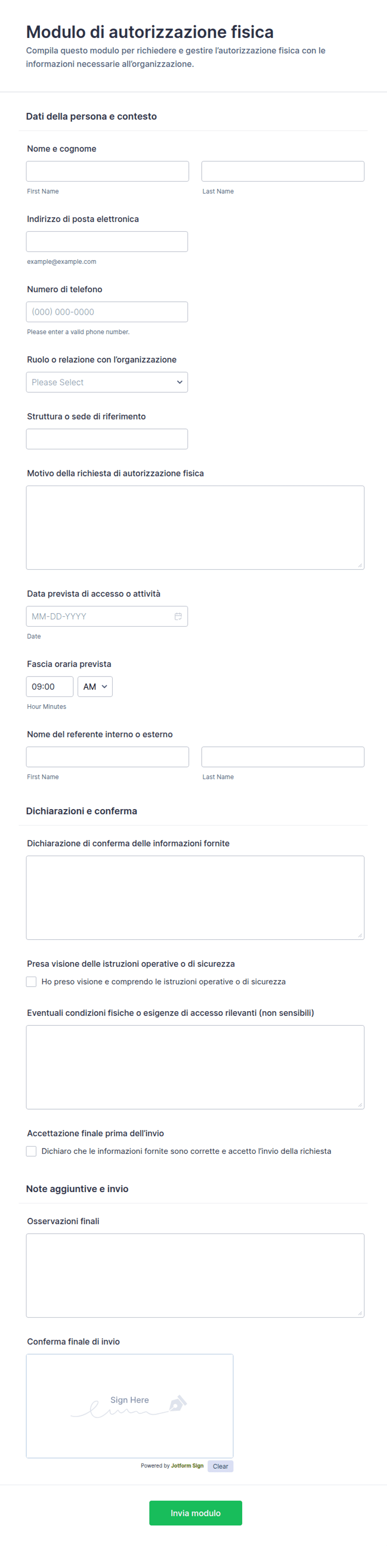Click the Sign Here signature pad
Image resolution: width=387 pixels, height=1546 pixels.
tap(129, 1406)
